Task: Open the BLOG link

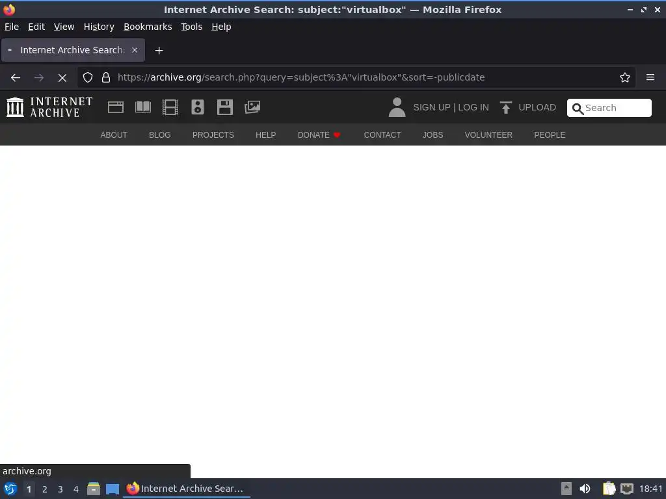Action: (x=160, y=135)
